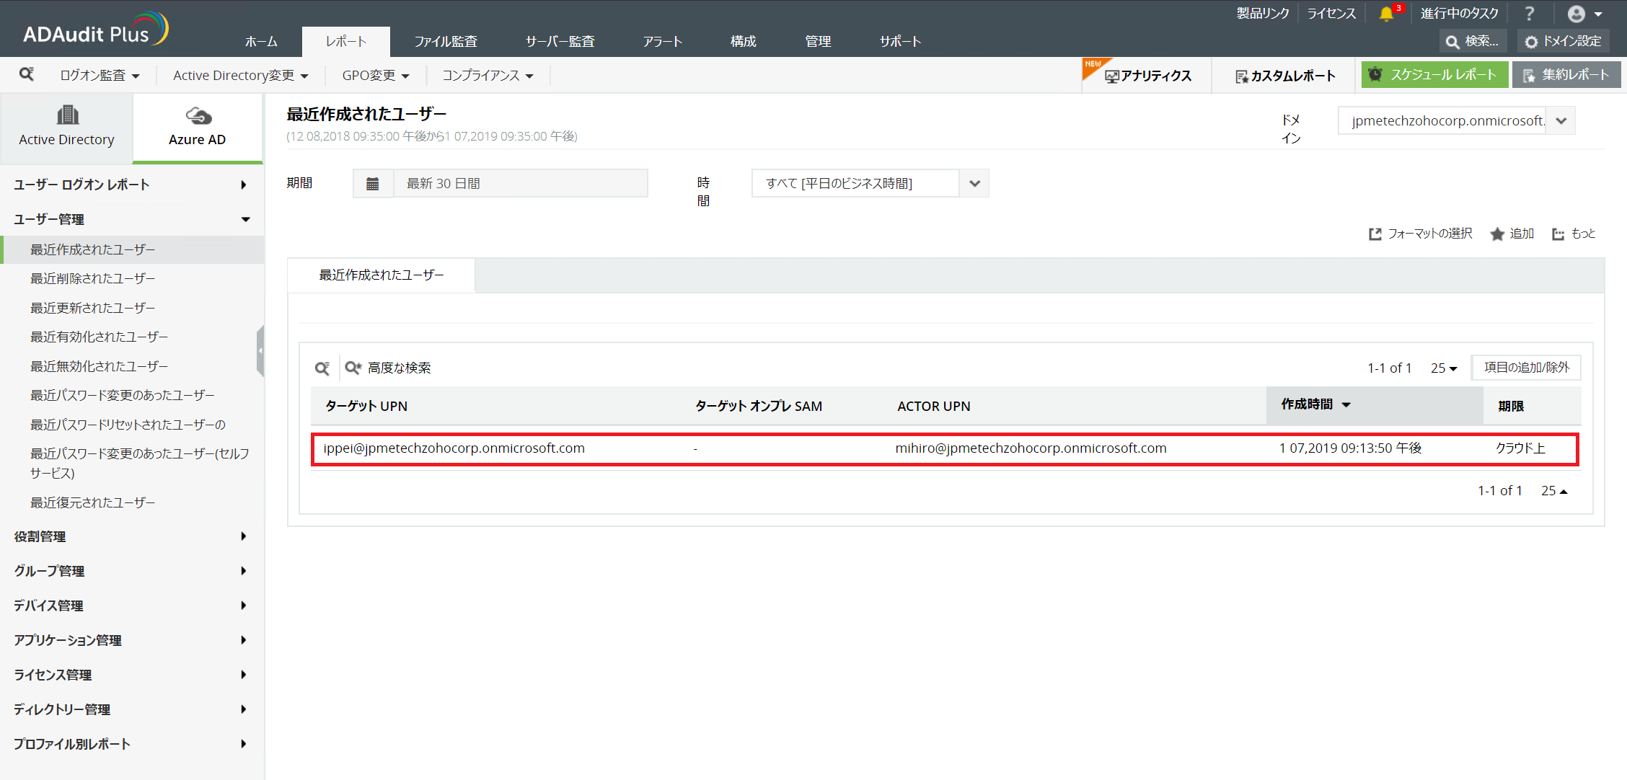Click the 最新 30 日間 period field
Screen dimensions: 1627x780
tap(520, 184)
